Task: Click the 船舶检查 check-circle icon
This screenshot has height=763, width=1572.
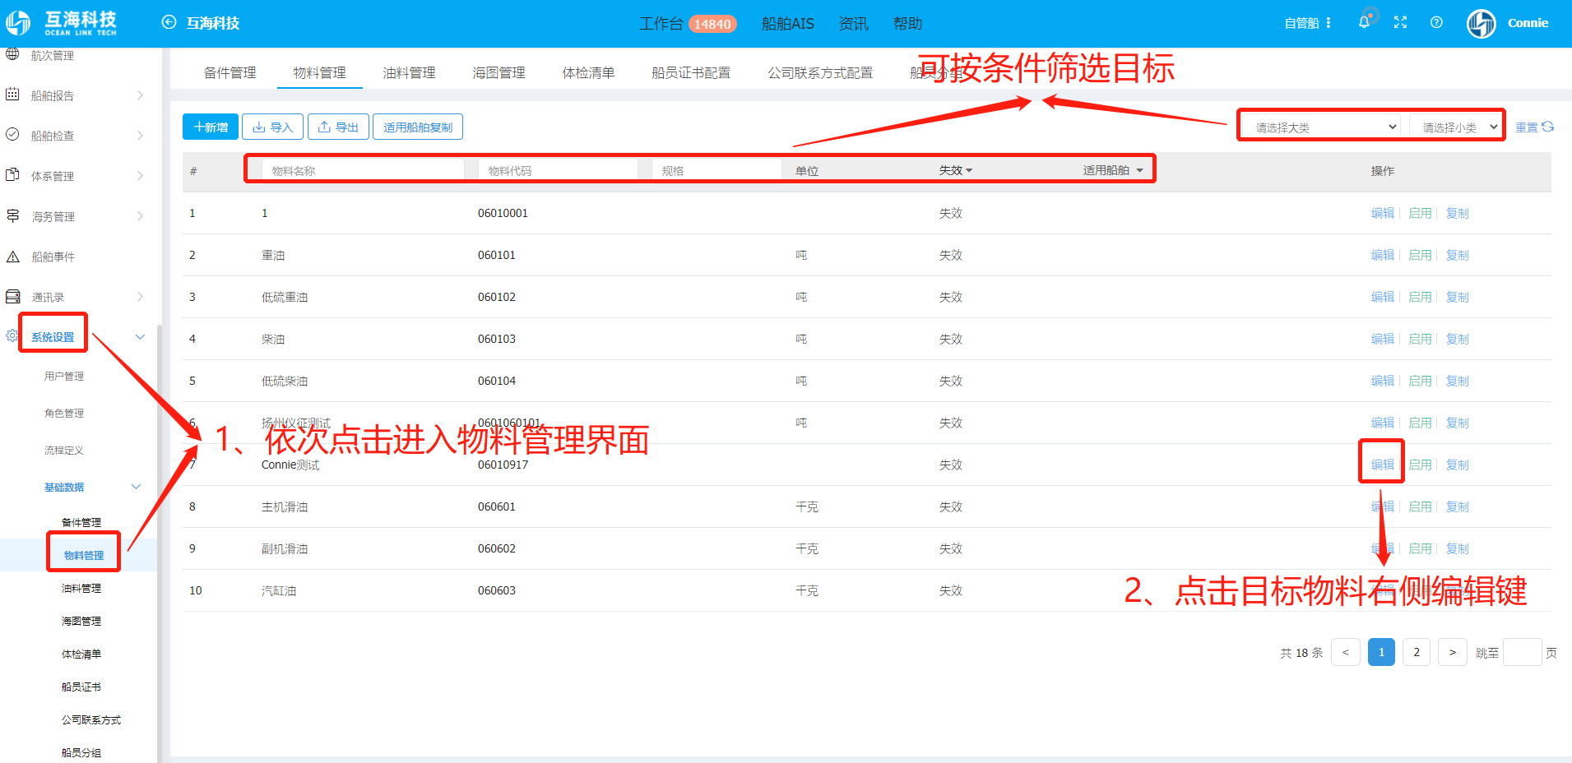Action: (x=12, y=134)
